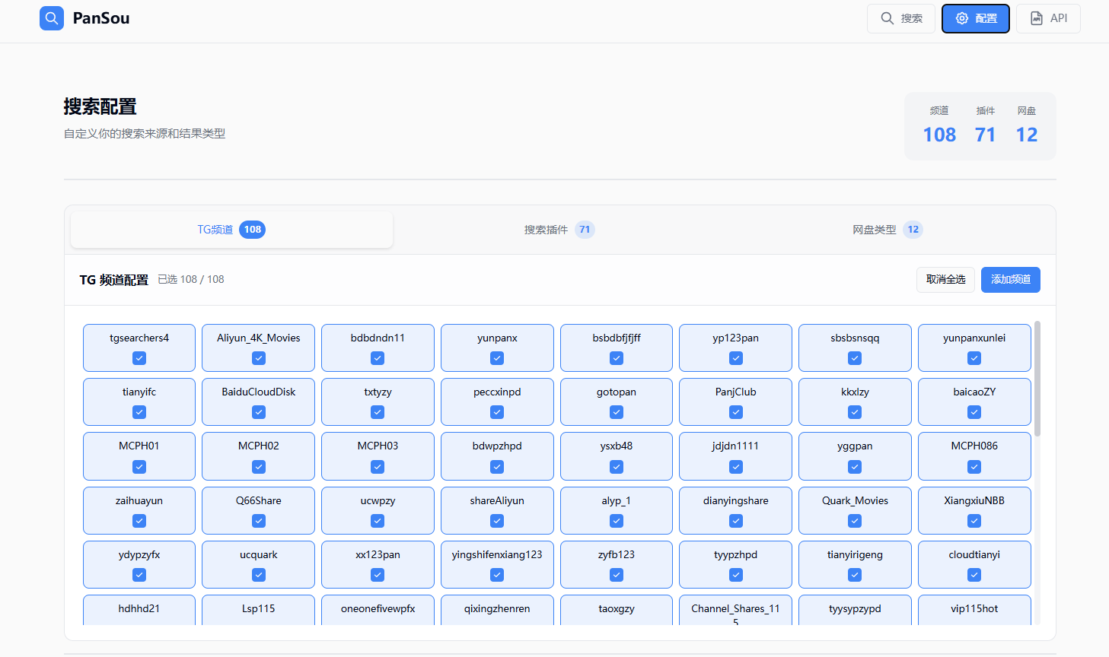Image resolution: width=1109 pixels, height=657 pixels.
Task: Click the PanSou title text
Action: (x=101, y=18)
